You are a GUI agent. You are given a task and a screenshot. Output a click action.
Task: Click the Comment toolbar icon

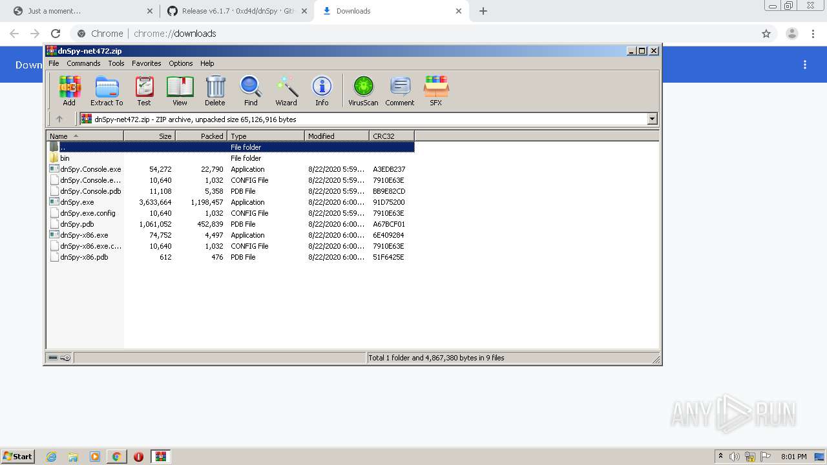point(400,90)
